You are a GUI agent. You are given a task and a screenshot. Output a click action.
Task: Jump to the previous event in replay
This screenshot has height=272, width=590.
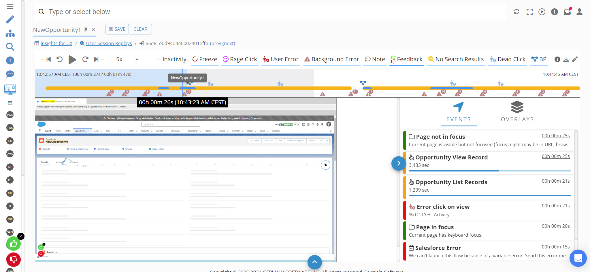48,59
